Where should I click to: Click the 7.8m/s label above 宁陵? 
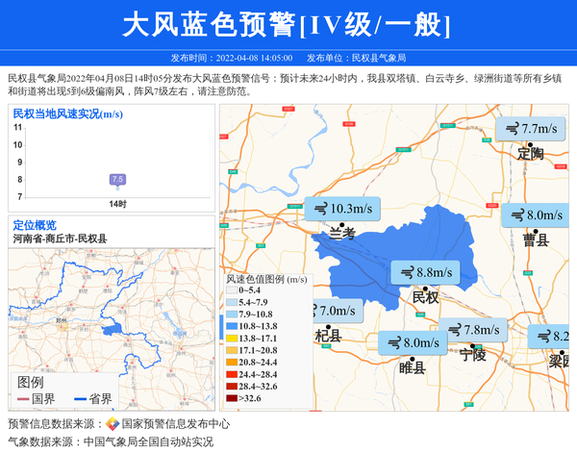[x=473, y=330]
